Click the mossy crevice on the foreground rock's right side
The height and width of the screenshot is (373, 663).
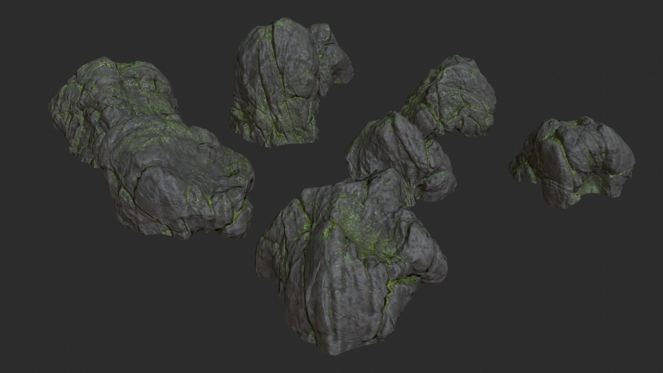click(401, 281)
